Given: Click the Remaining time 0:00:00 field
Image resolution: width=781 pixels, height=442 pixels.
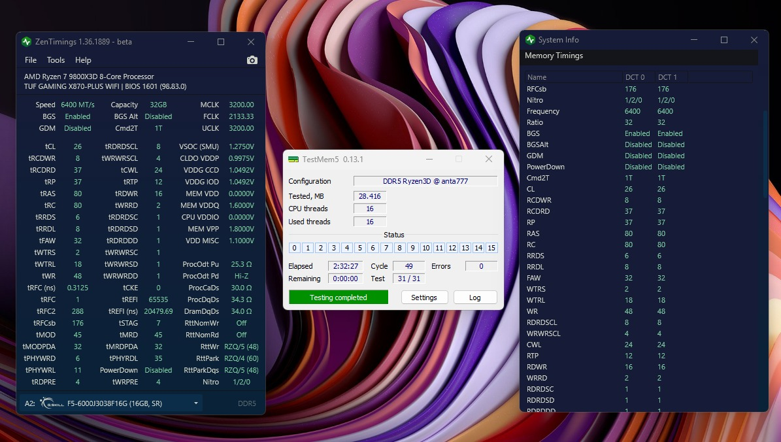Looking at the screenshot, I should tap(345, 279).
